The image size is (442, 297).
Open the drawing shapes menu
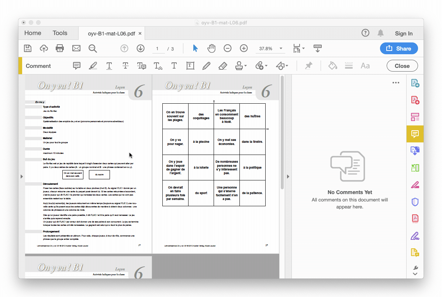tap(282, 66)
